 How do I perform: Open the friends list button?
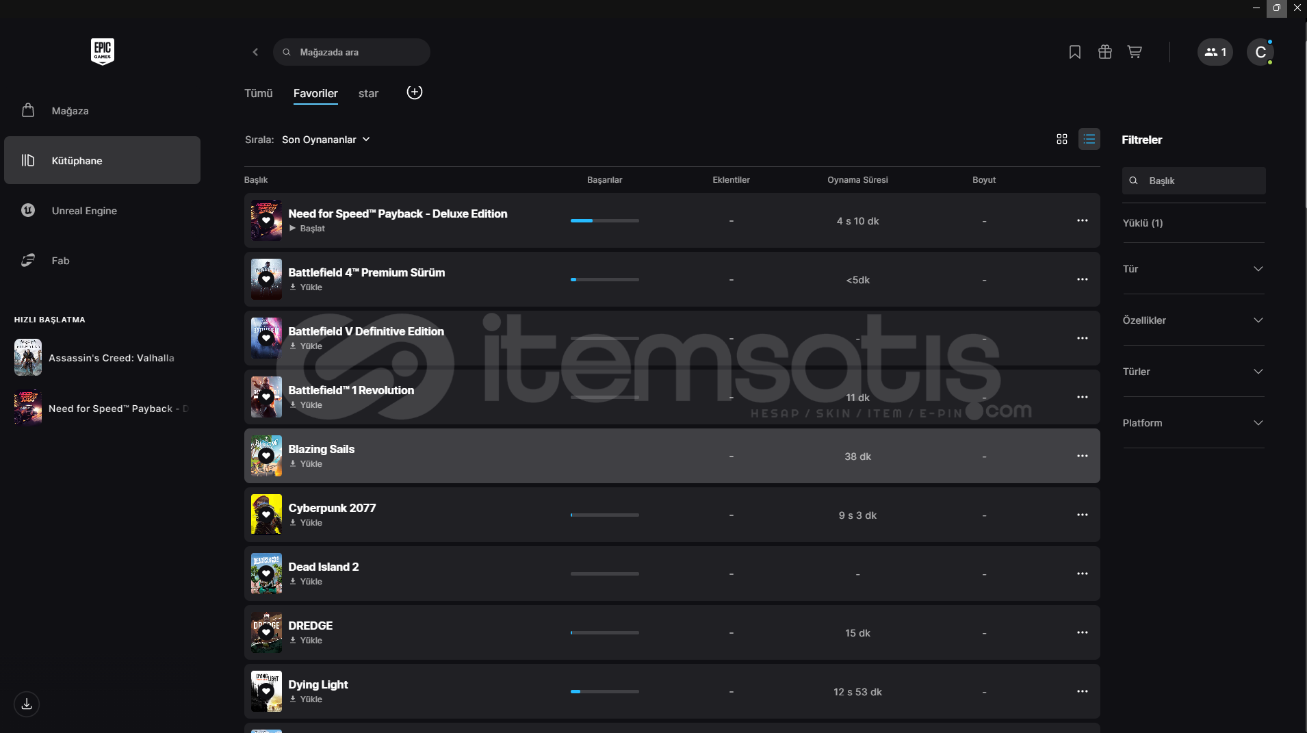click(x=1215, y=52)
